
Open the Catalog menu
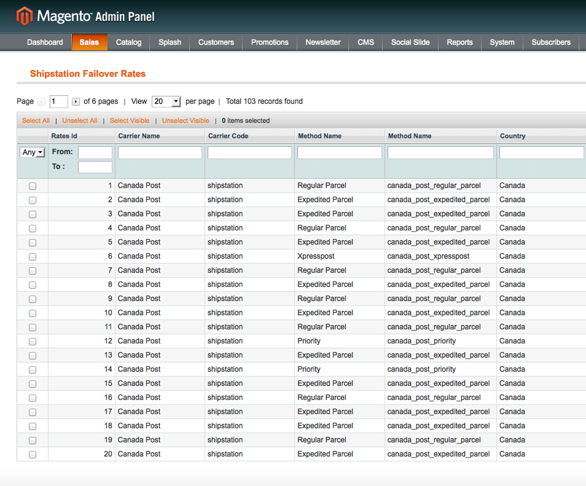click(x=129, y=42)
